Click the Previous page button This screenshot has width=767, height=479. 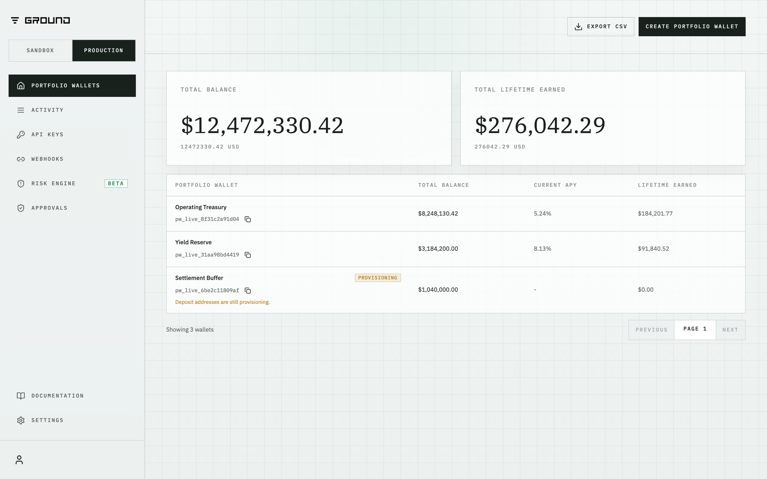coord(652,330)
